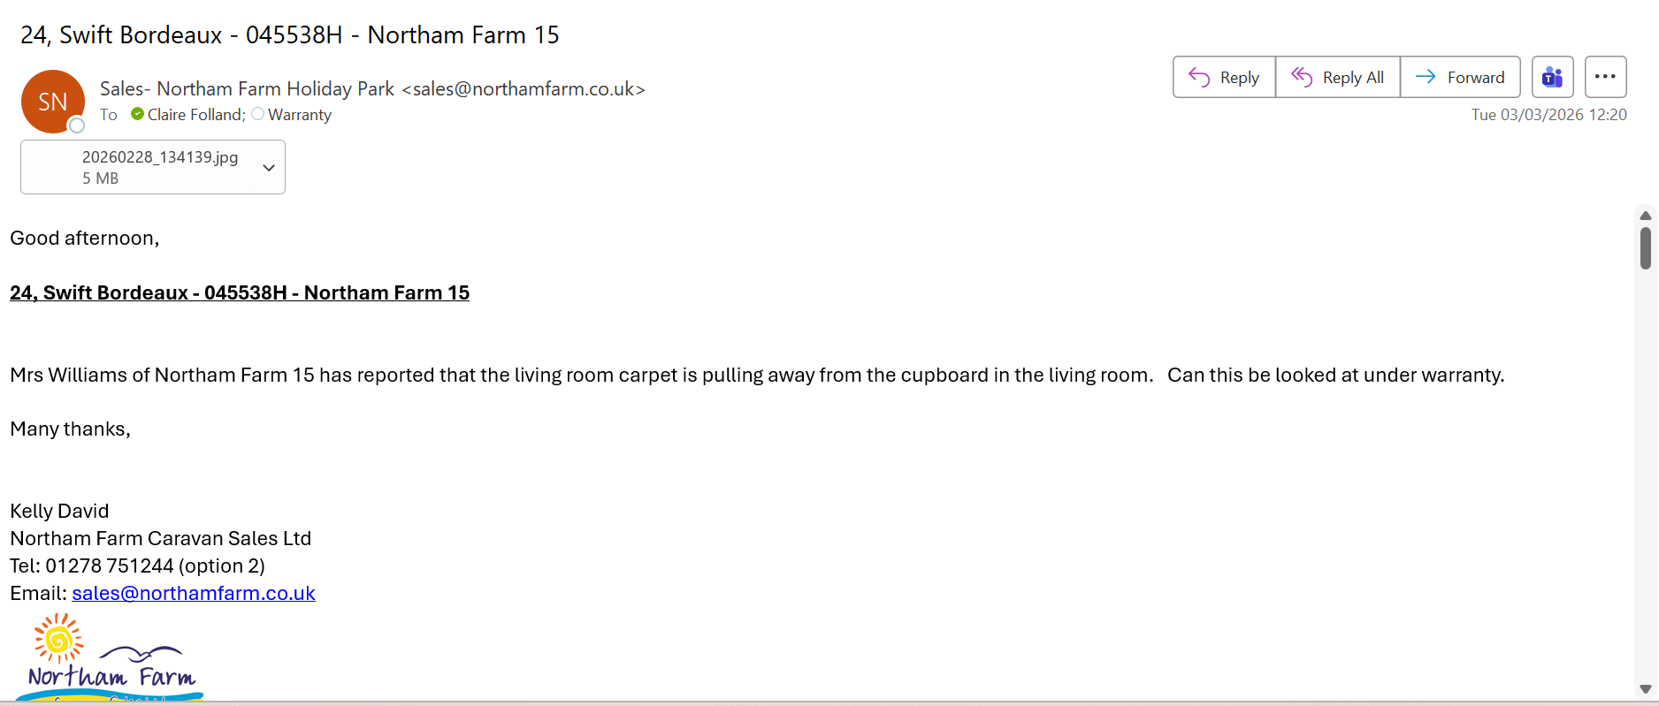The height and width of the screenshot is (706, 1659).
Task: Click the sender name Sales- Northam Farm Holiday Park
Action: tap(248, 89)
